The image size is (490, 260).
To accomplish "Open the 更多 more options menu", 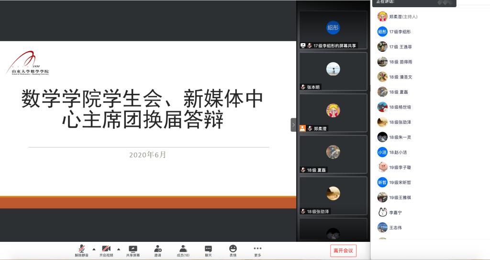I will (257, 249).
